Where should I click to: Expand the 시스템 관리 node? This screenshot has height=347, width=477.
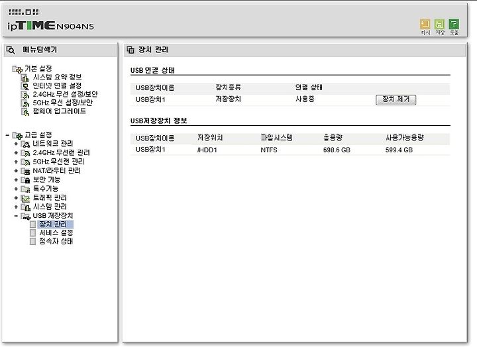tap(16, 207)
